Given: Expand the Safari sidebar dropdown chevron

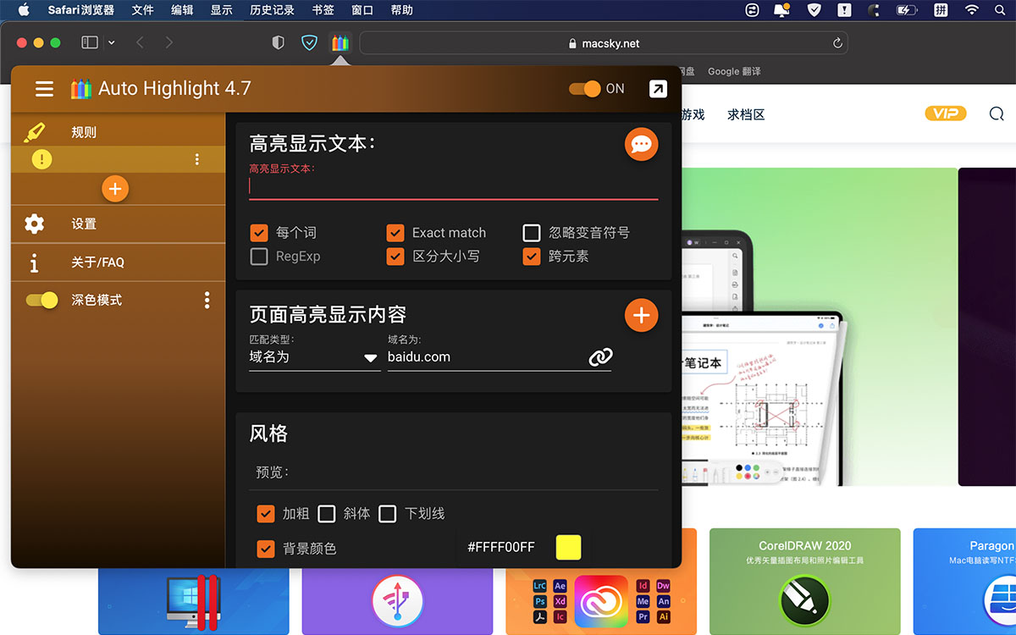Looking at the screenshot, I should click(111, 42).
